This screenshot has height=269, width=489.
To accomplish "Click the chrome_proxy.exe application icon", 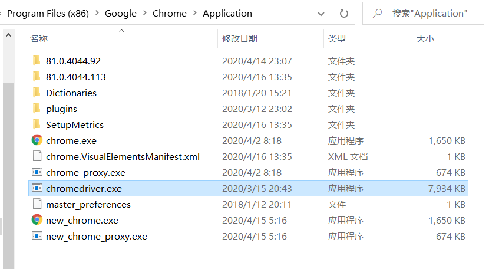I will 37,172.
